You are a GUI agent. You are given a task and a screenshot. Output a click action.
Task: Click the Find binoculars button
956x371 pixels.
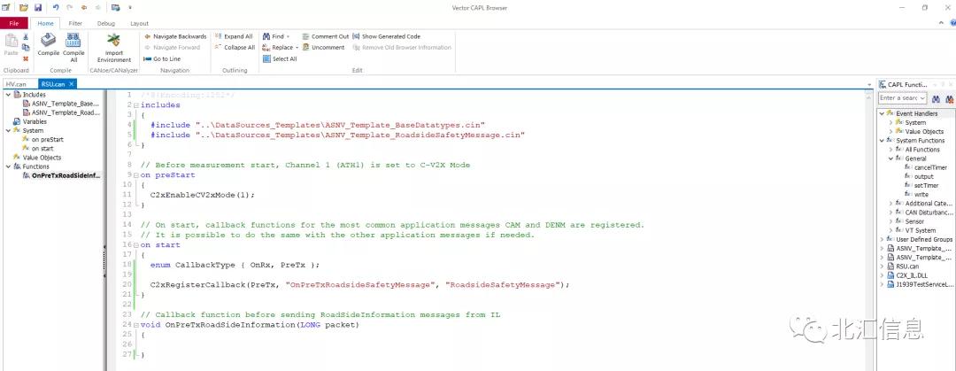click(x=274, y=36)
